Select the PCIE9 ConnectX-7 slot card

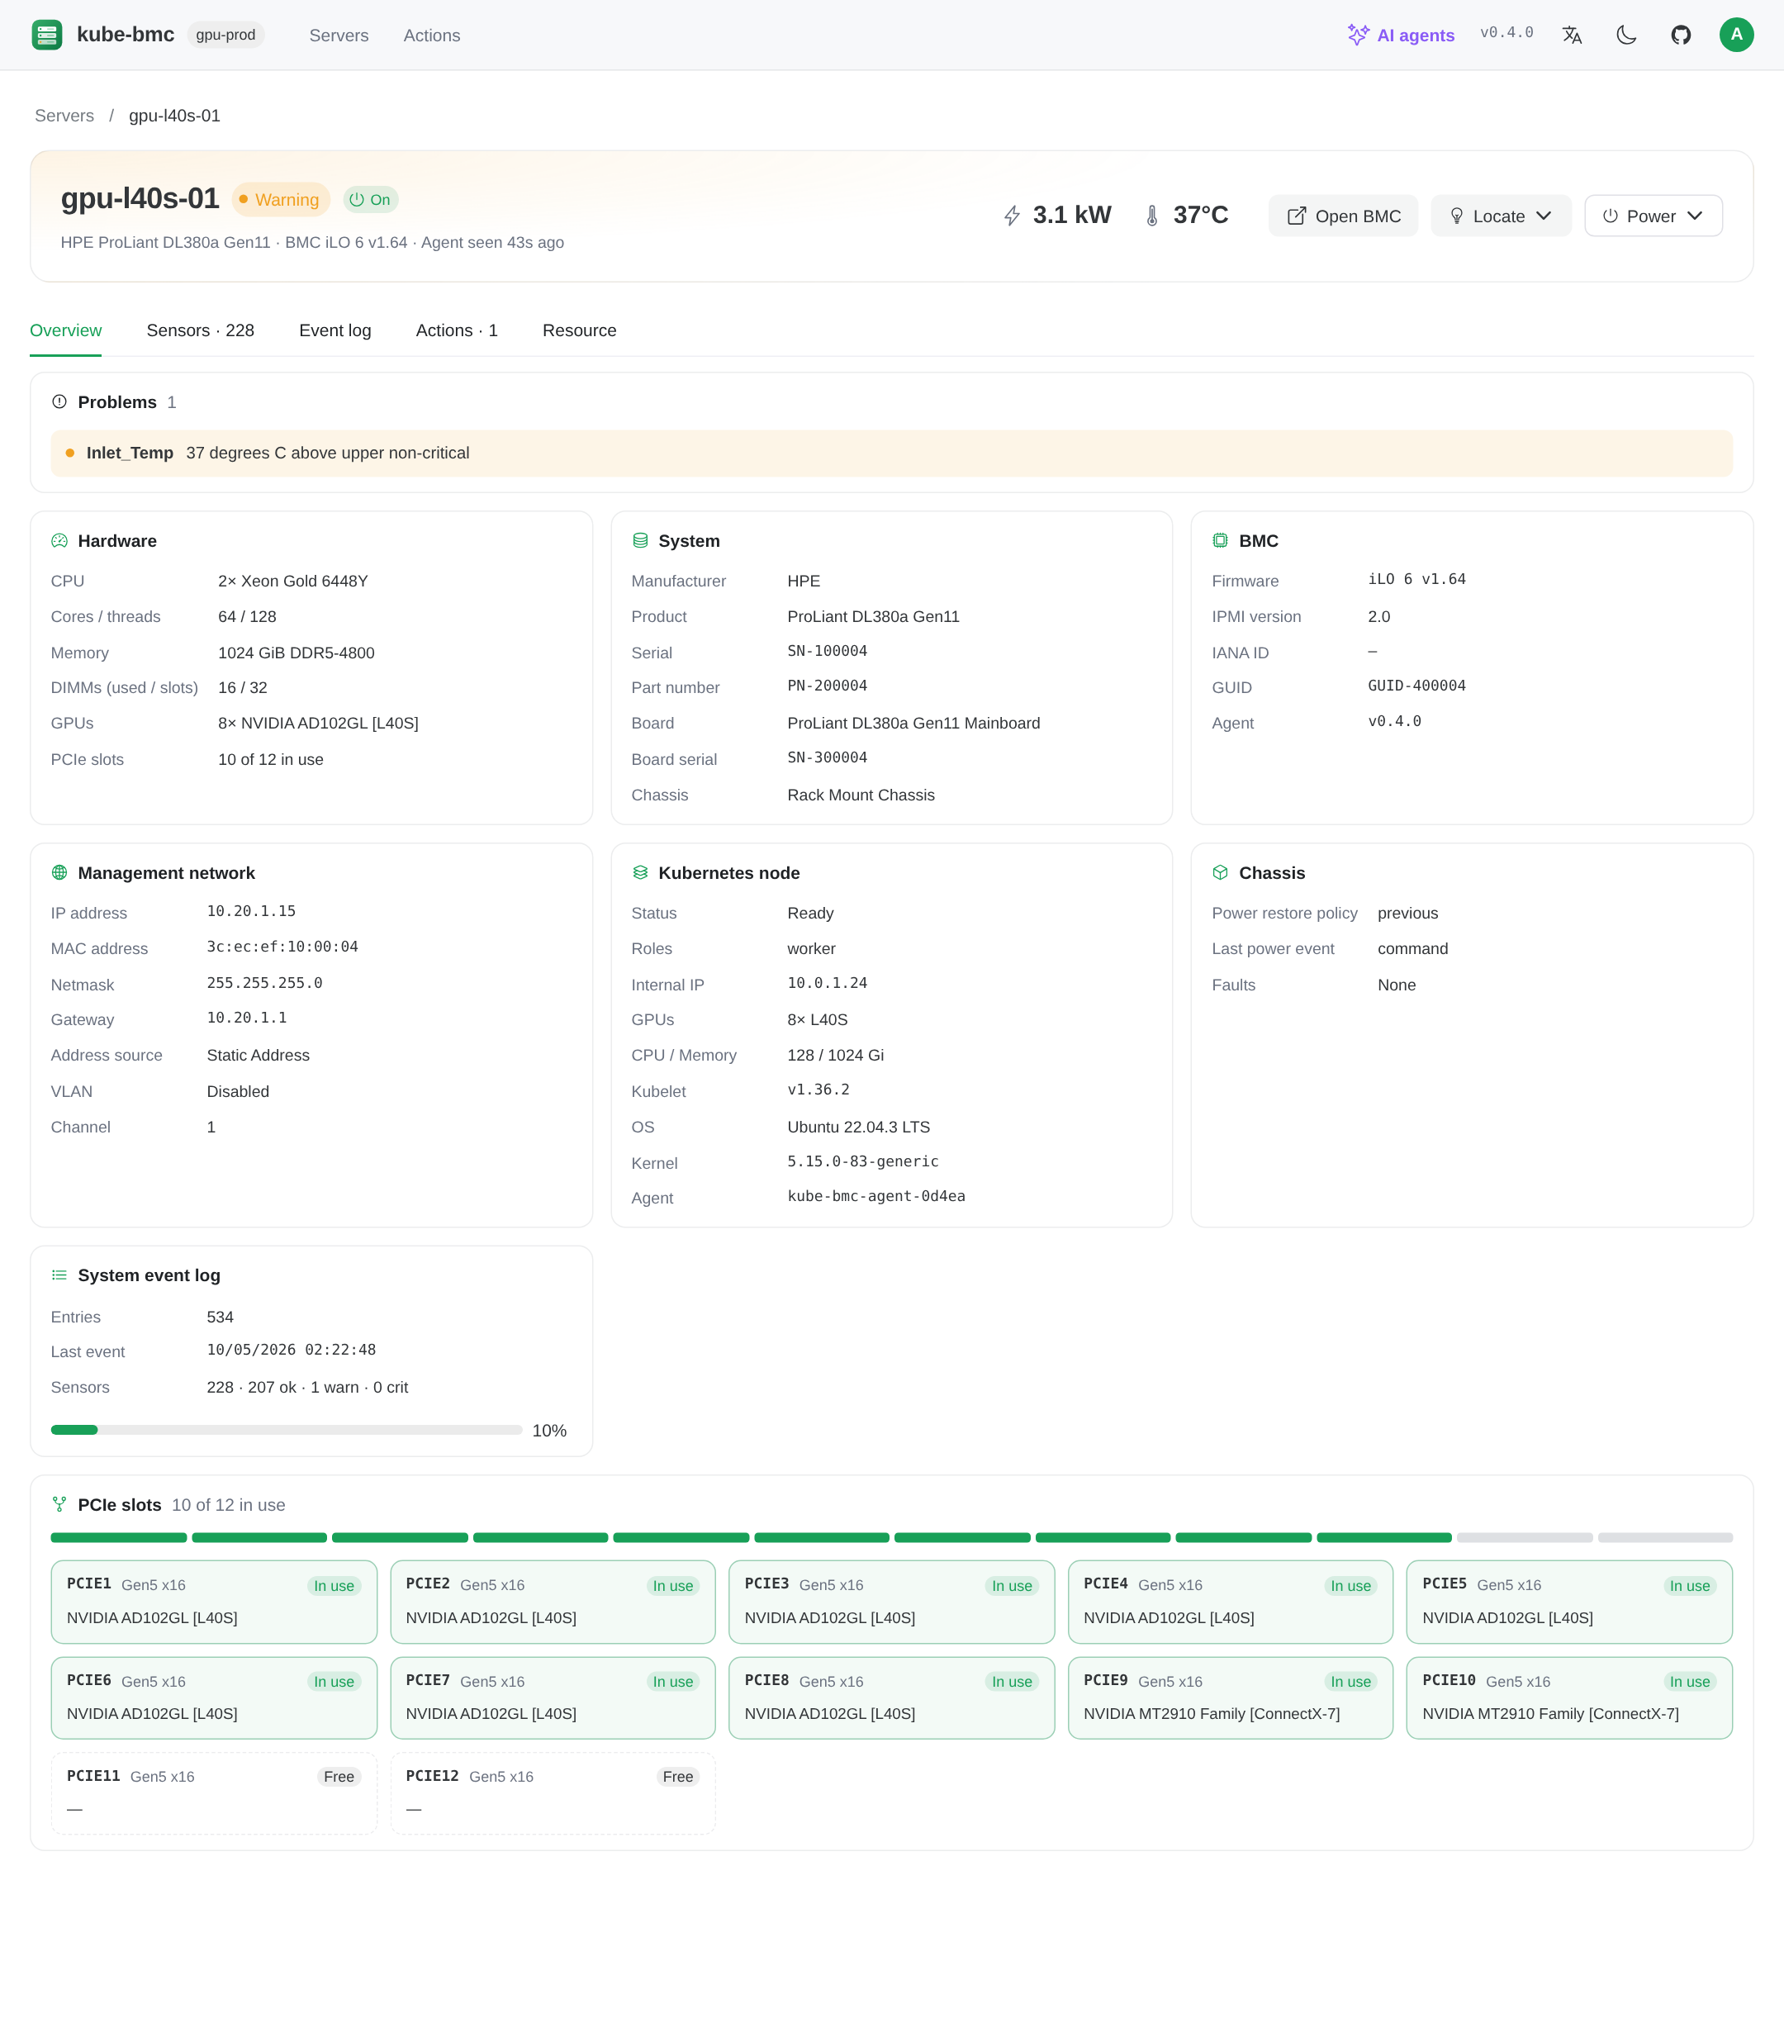pos(1231,1698)
